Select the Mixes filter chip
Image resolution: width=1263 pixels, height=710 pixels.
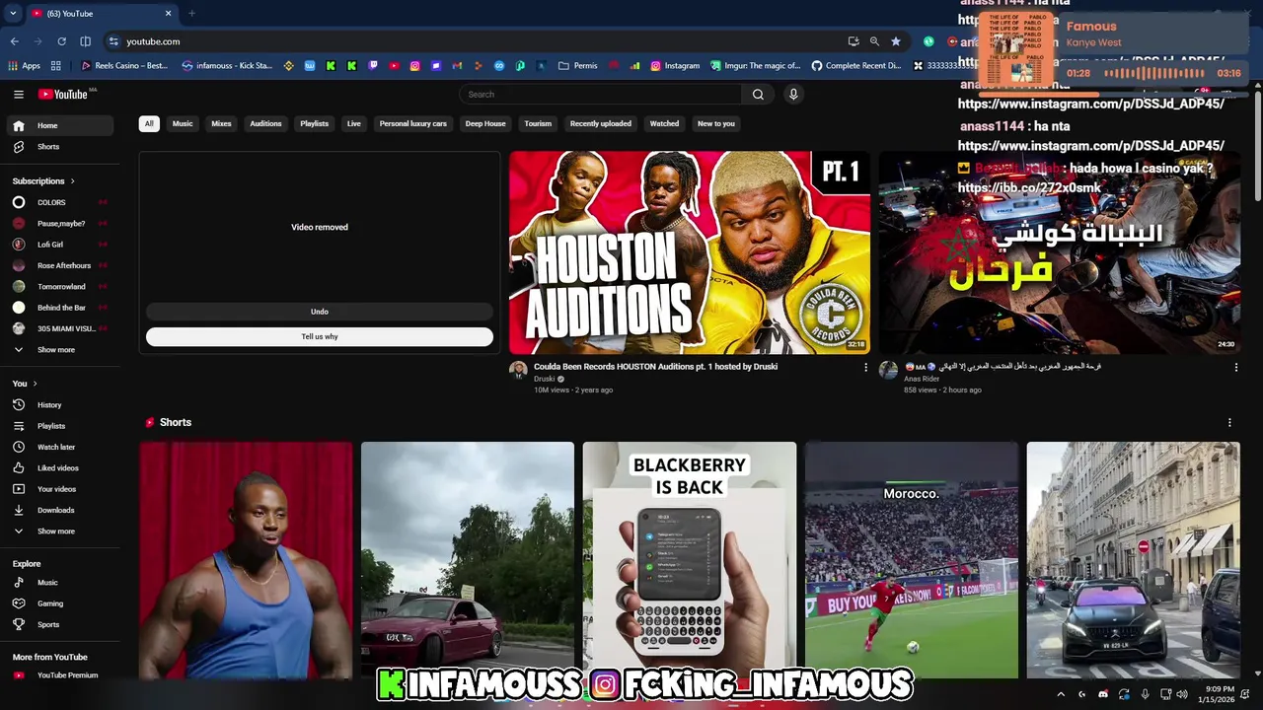[x=221, y=124]
